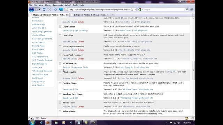Click the blue toolbar icon next to home
The width and height of the screenshot is (223, 125).
[x=61, y=9]
